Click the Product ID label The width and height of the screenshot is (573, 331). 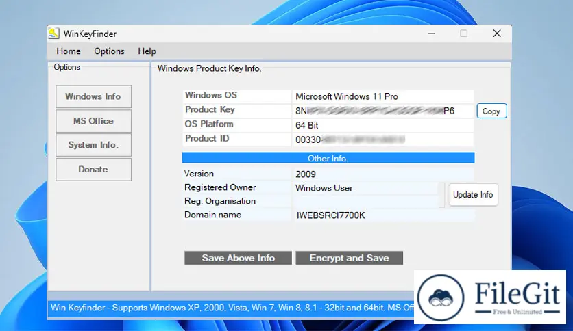(207, 139)
